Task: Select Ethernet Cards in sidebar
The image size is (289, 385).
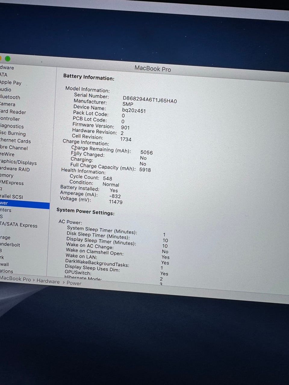Action: pyautogui.click(x=16, y=141)
